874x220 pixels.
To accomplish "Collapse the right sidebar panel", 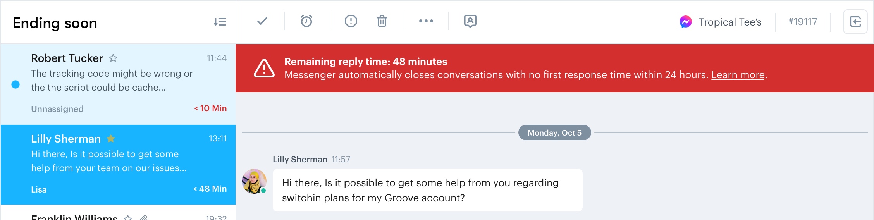I will (855, 22).
